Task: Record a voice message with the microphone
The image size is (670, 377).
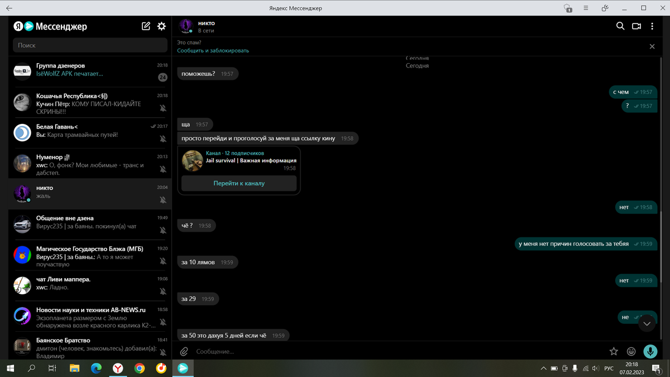Action: click(x=650, y=351)
